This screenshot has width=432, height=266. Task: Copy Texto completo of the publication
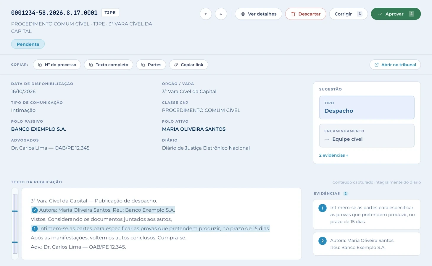[109, 65]
